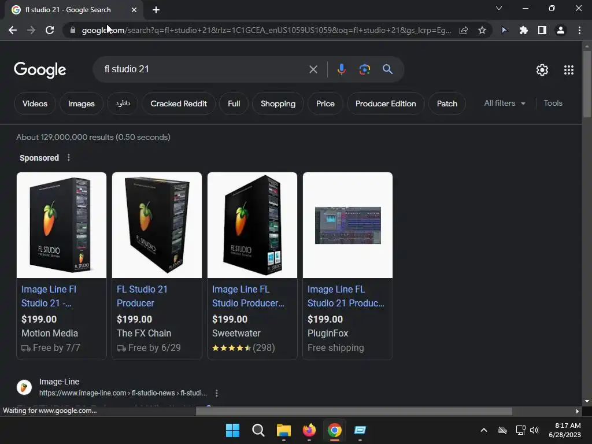Open the Sweetwater Image Line FL listing
Viewport: 592px width, 444px height.
(248, 297)
